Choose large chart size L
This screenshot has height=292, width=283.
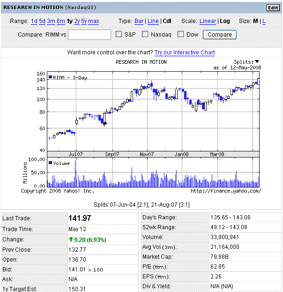(264, 21)
